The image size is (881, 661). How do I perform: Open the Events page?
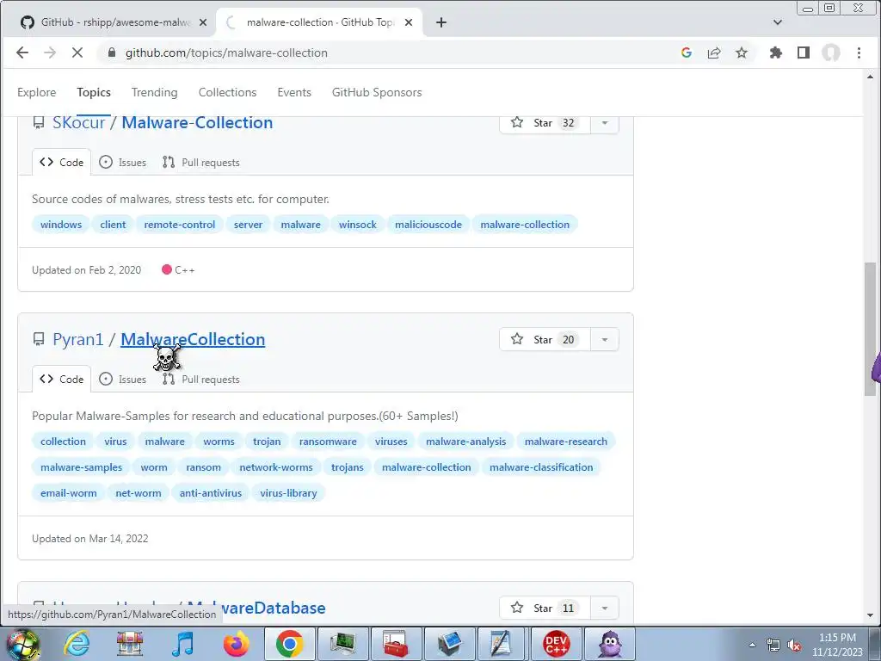click(294, 92)
